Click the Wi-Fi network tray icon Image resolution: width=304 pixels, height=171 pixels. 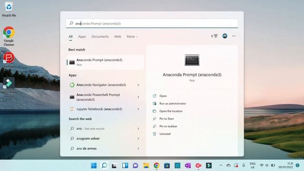262,165
